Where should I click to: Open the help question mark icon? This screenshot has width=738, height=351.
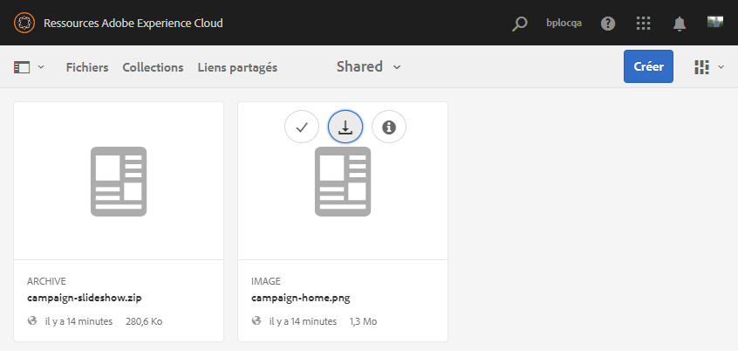coord(608,24)
